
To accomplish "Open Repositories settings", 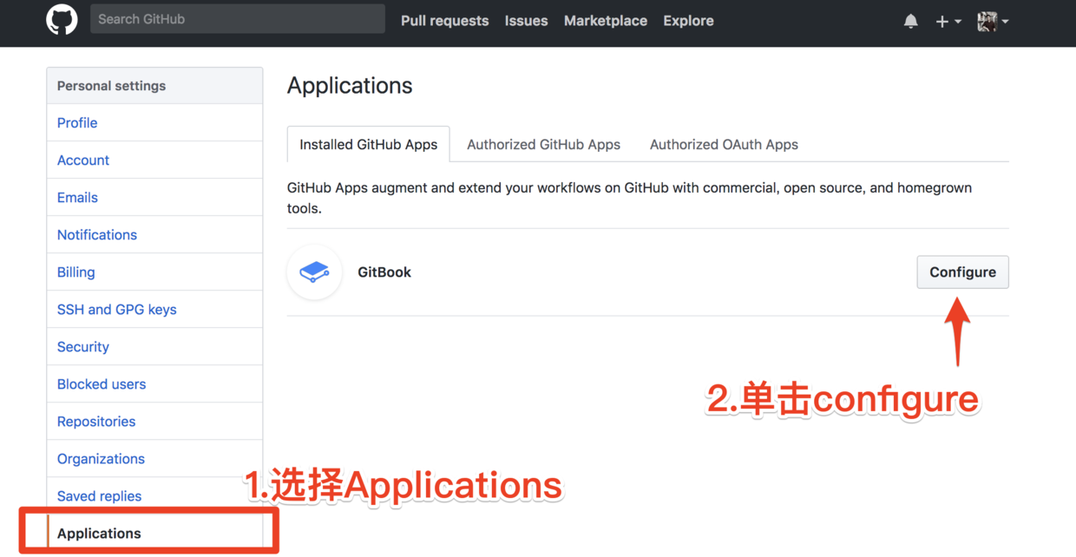I will [154, 422].
